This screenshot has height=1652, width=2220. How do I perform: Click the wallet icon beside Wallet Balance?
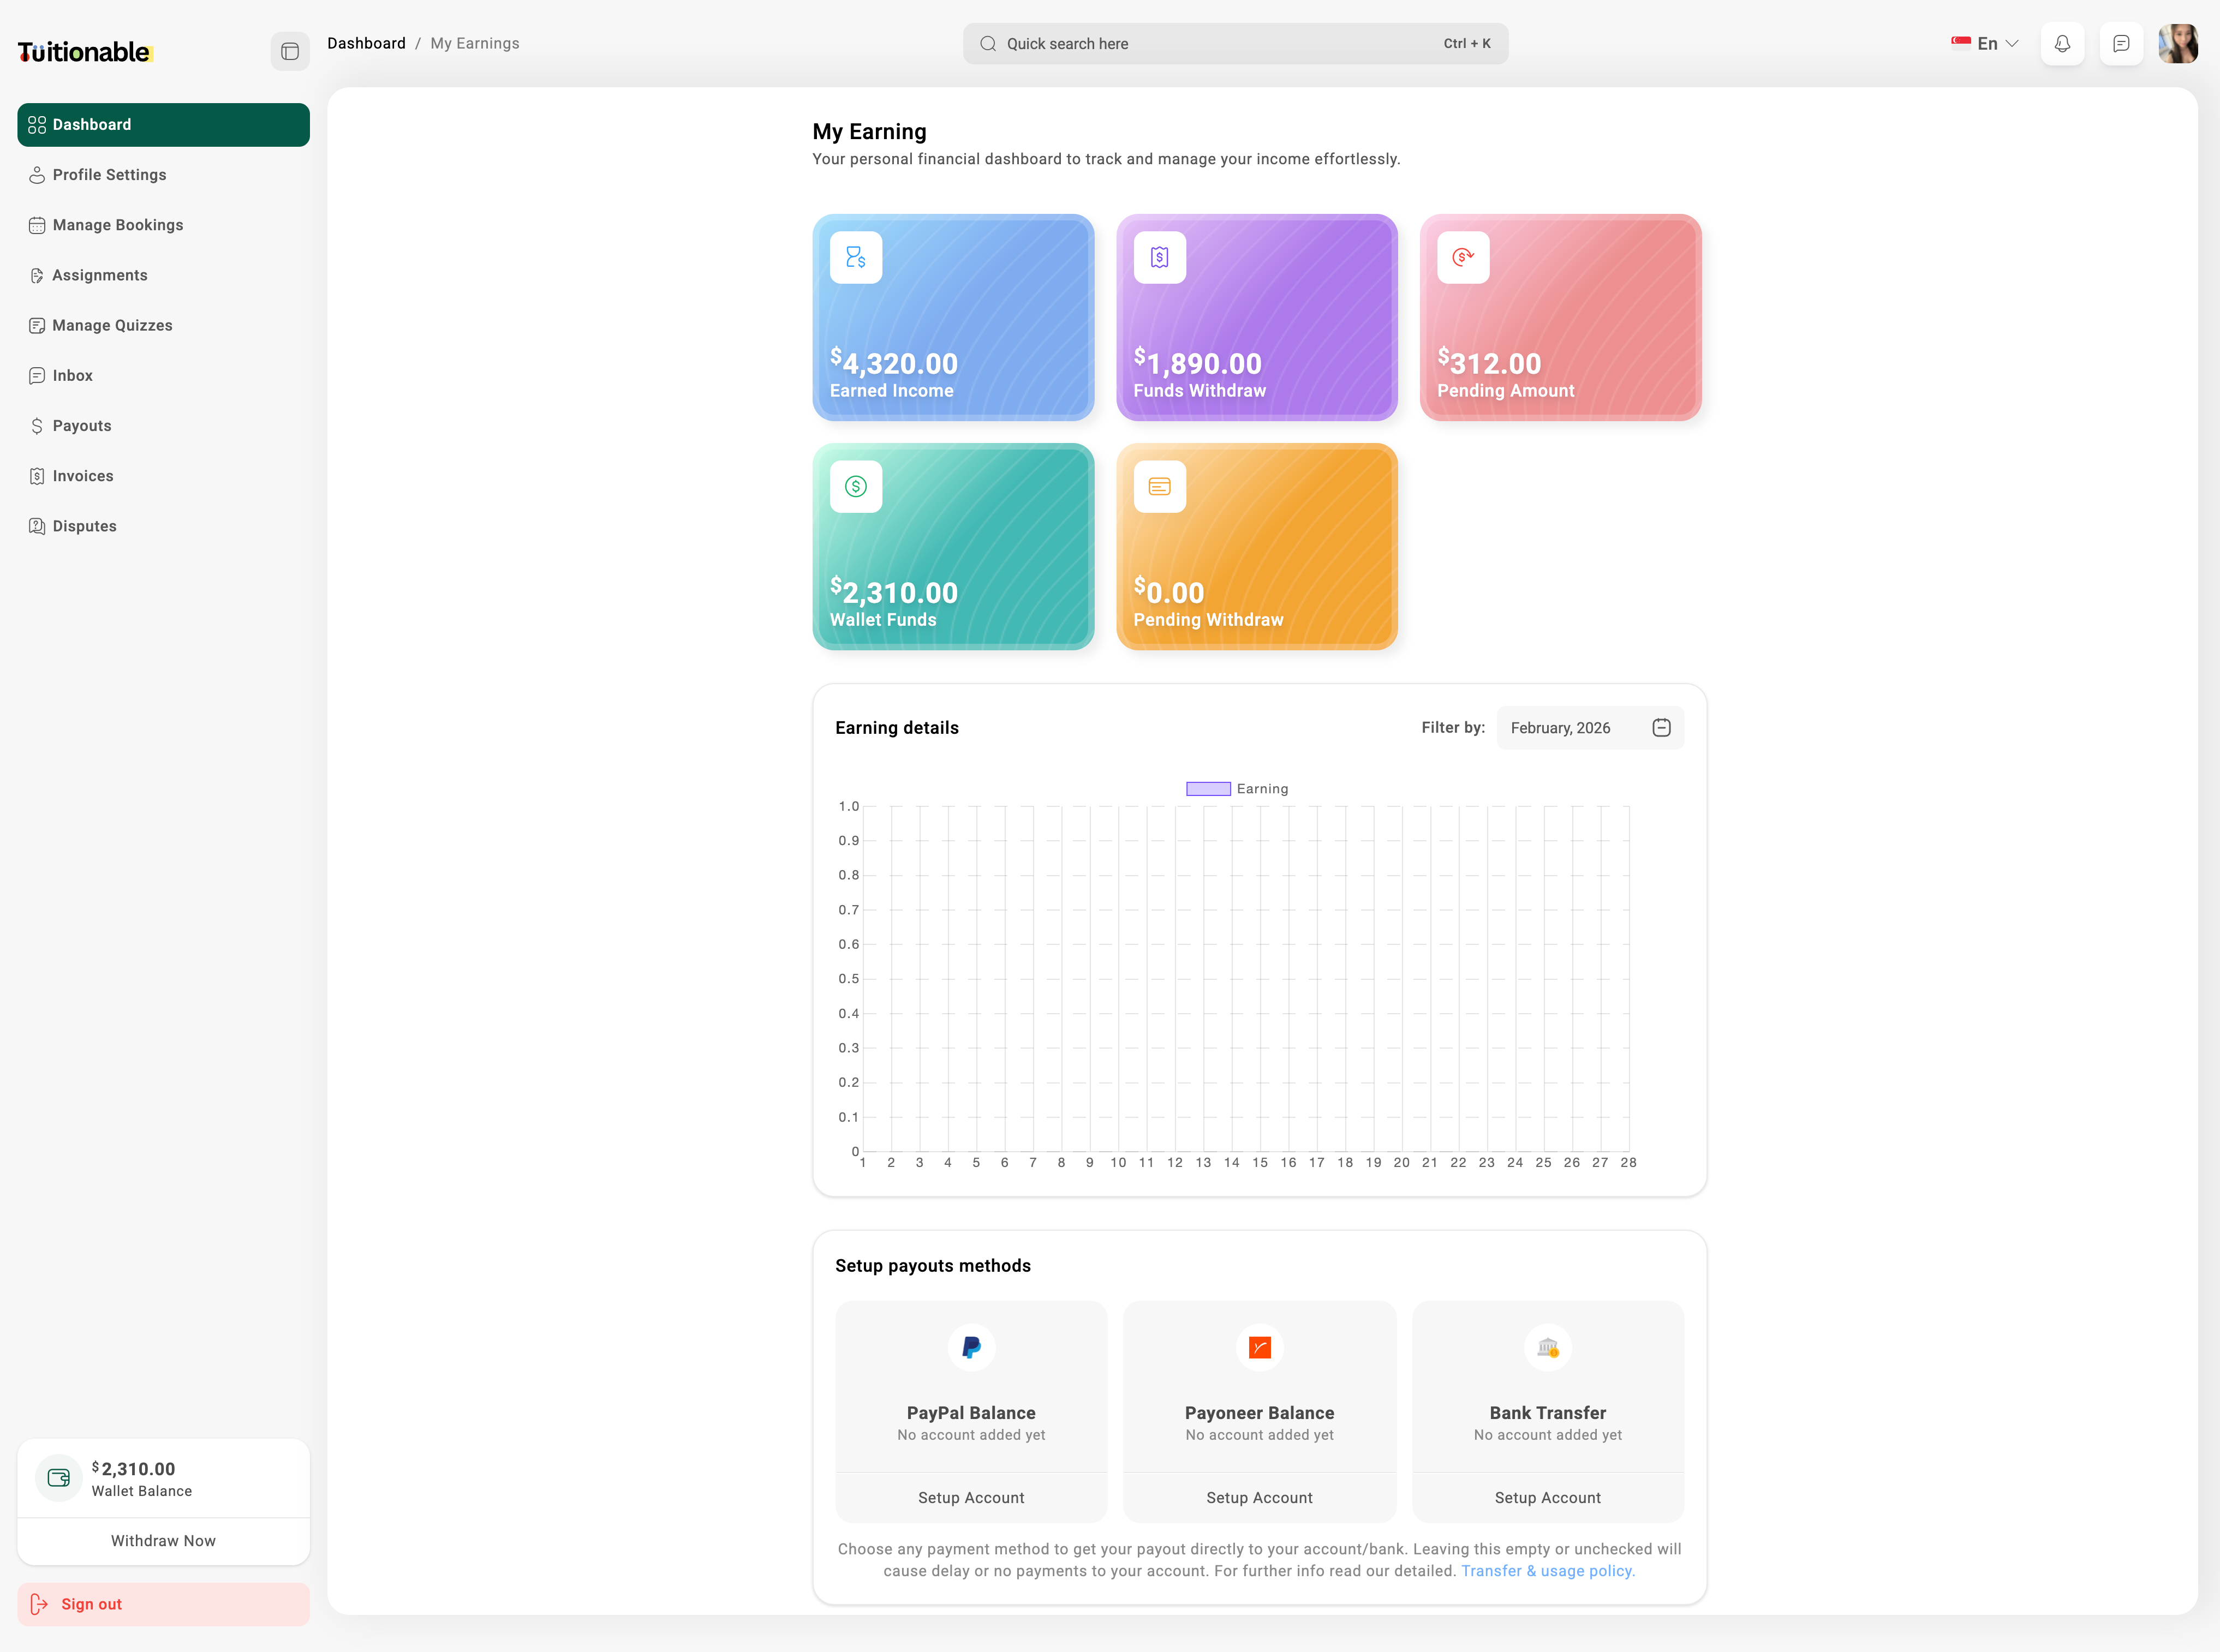pos(58,1477)
